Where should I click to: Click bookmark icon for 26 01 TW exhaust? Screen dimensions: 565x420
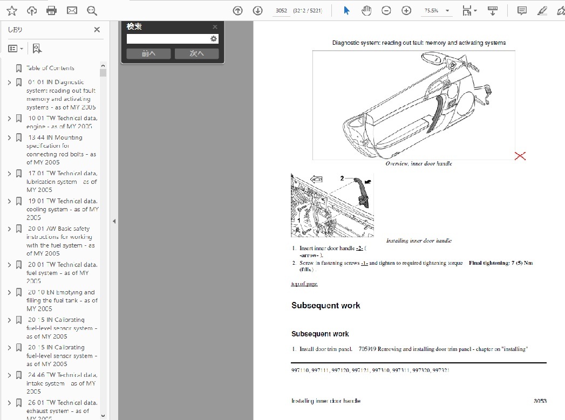click(19, 403)
